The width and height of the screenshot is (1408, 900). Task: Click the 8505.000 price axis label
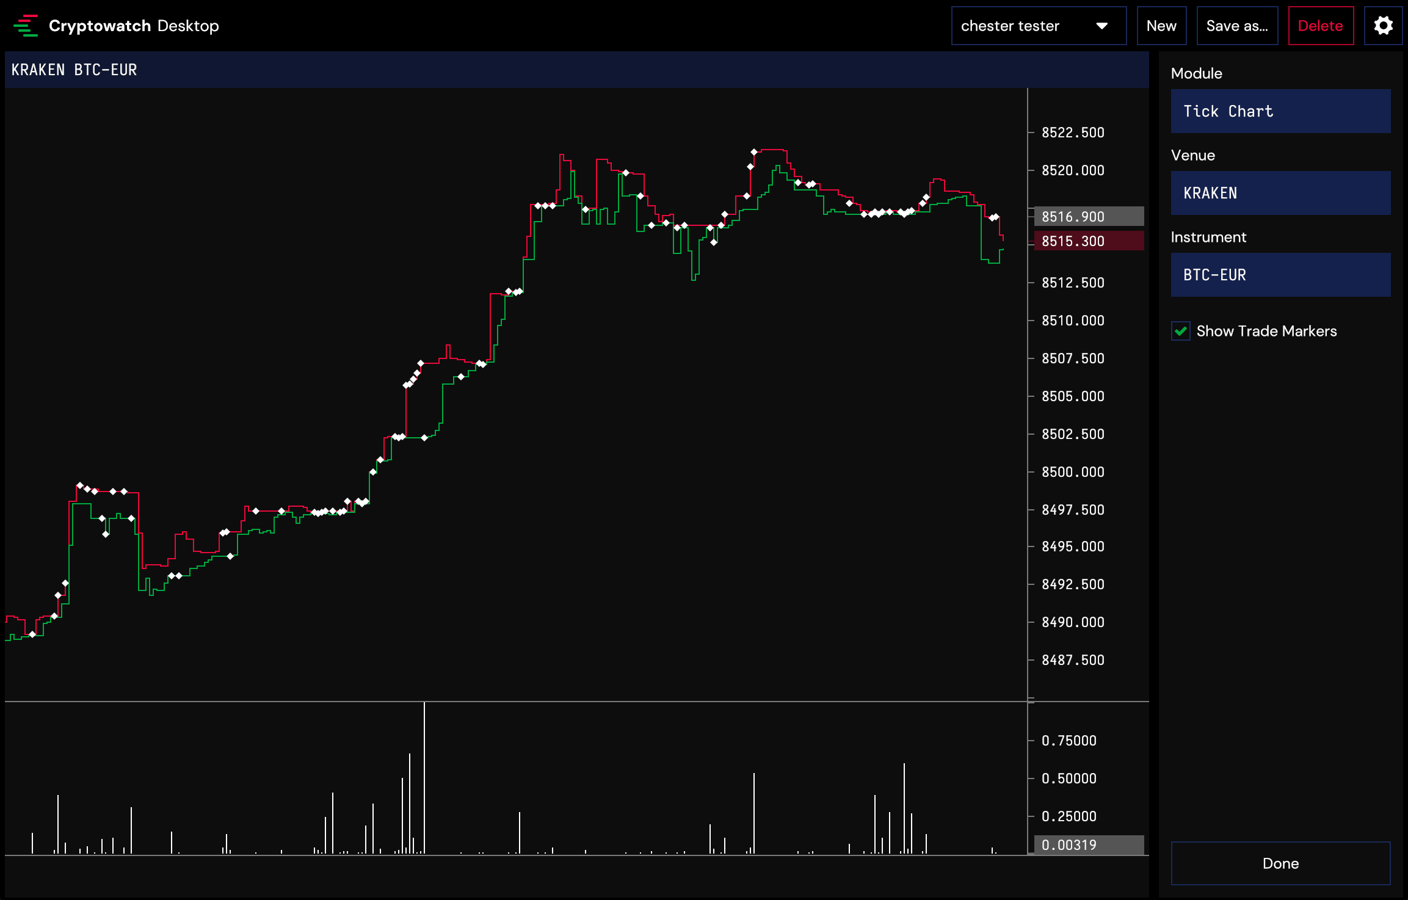point(1073,396)
